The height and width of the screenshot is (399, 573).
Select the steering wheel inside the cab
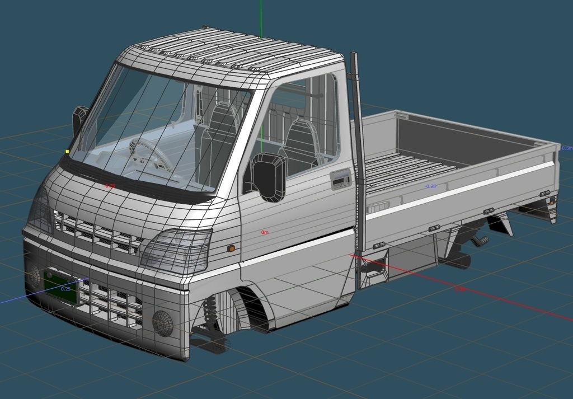pos(151,155)
